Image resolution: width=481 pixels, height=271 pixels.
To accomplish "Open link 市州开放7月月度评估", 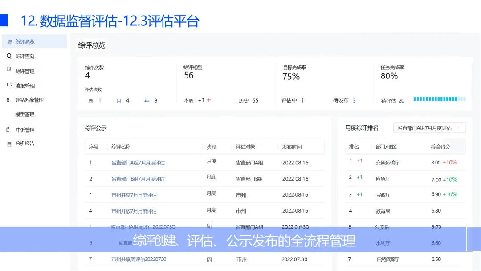I will (134, 211).
